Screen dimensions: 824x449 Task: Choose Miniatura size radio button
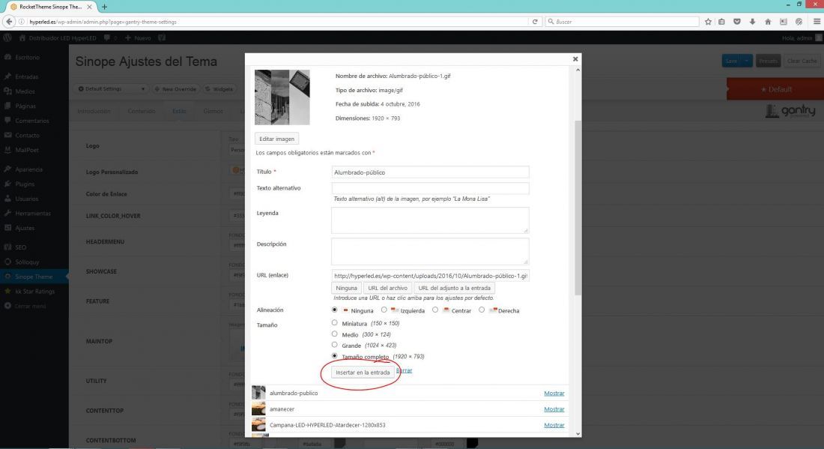[334, 323]
